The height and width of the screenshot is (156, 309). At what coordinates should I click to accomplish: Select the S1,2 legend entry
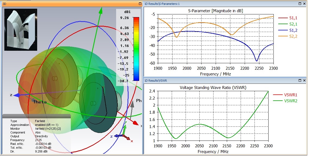[x=288, y=30]
